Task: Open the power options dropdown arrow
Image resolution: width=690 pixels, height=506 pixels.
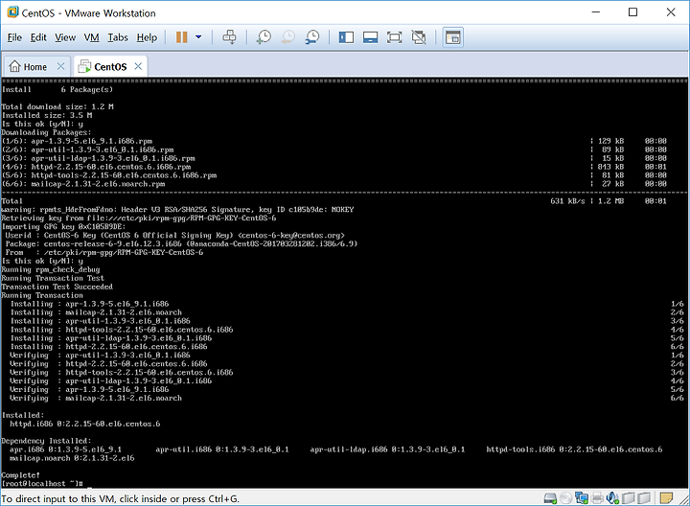Action: (x=198, y=37)
